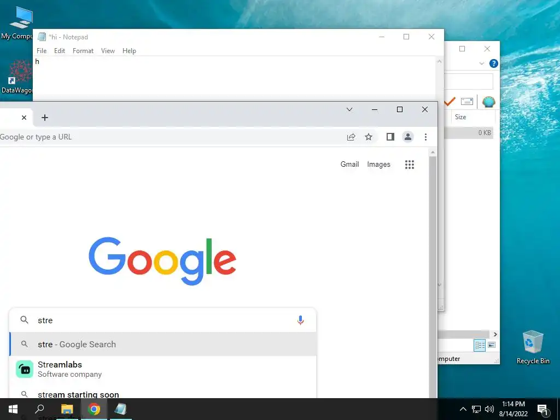Select the Streamlabs suggestion
The image size is (560, 420).
(x=162, y=369)
